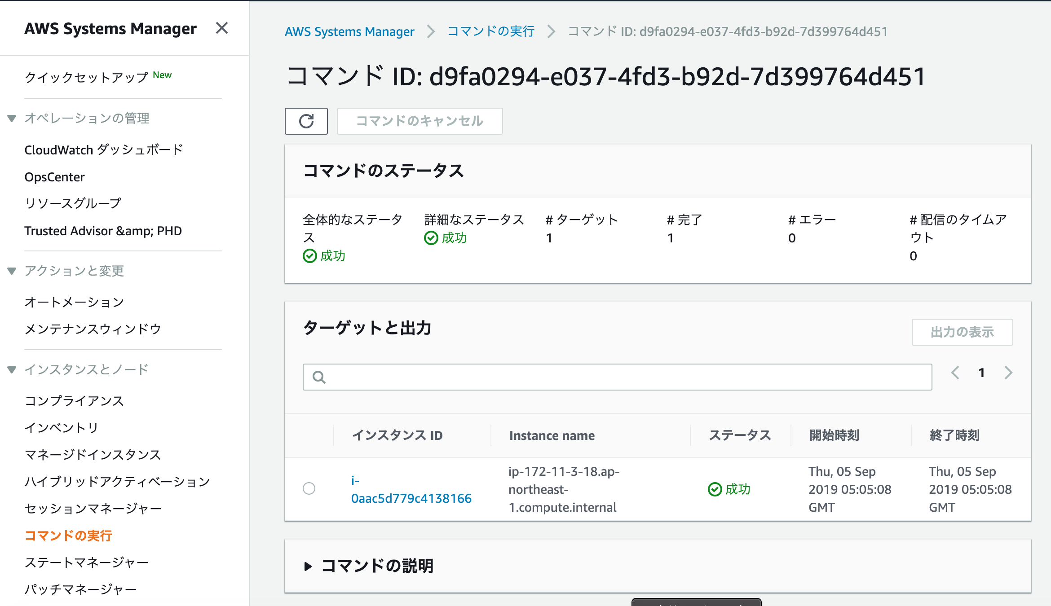Click the コマンドのステータス heading

384,171
